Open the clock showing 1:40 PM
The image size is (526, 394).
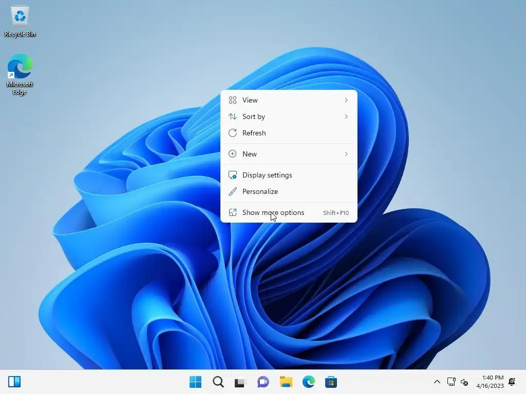click(x=490, y=382)
